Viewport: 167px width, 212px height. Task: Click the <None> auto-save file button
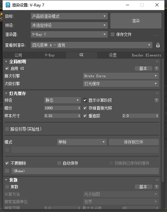(x=85, y=171)
